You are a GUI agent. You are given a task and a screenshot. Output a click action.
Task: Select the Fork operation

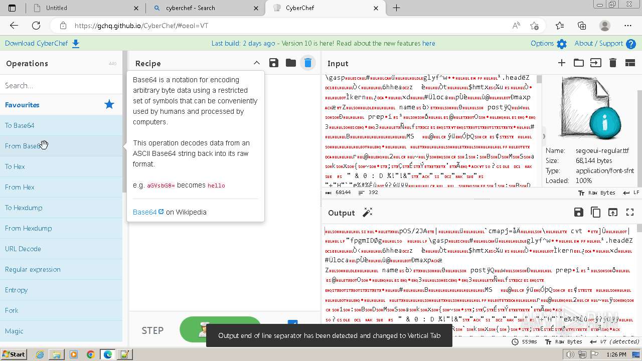pyautogui.click(x=61, y=310)
